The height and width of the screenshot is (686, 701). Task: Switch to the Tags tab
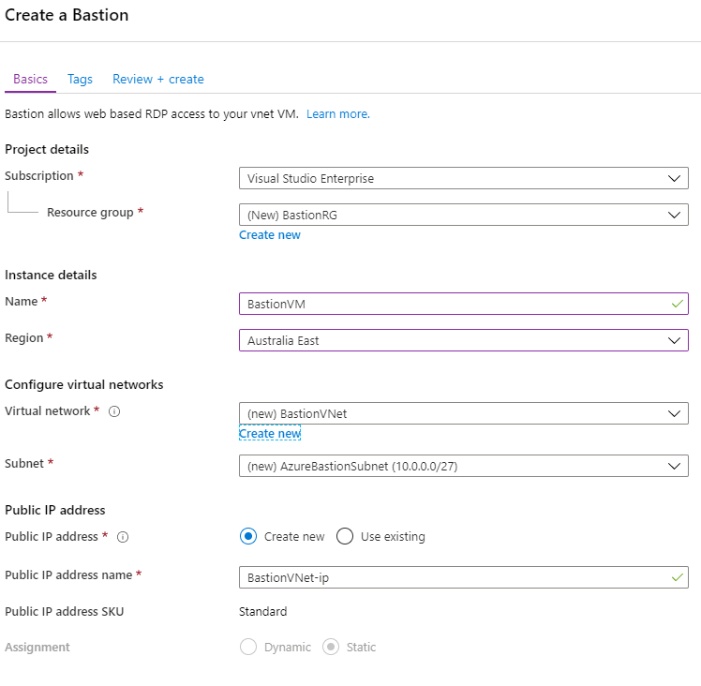(80, 79)
